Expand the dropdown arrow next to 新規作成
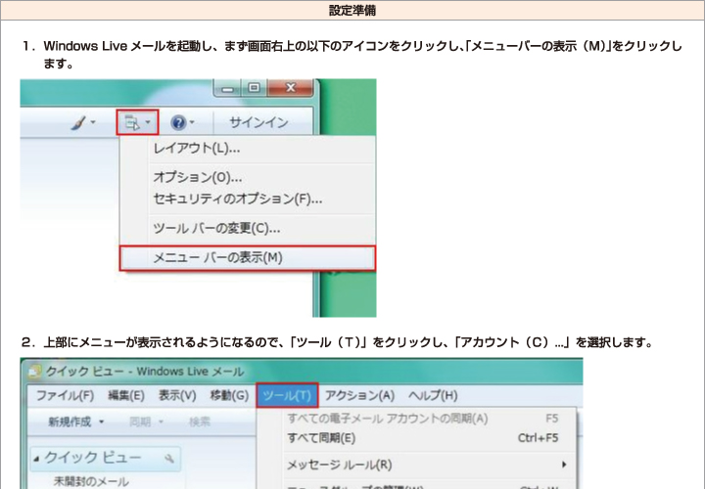Viewport: 705px width, 489px height. [102, 422]
